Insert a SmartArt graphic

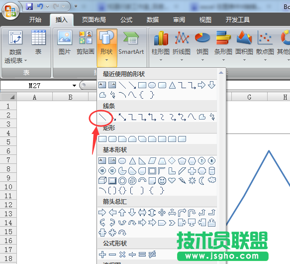(131, 42)
